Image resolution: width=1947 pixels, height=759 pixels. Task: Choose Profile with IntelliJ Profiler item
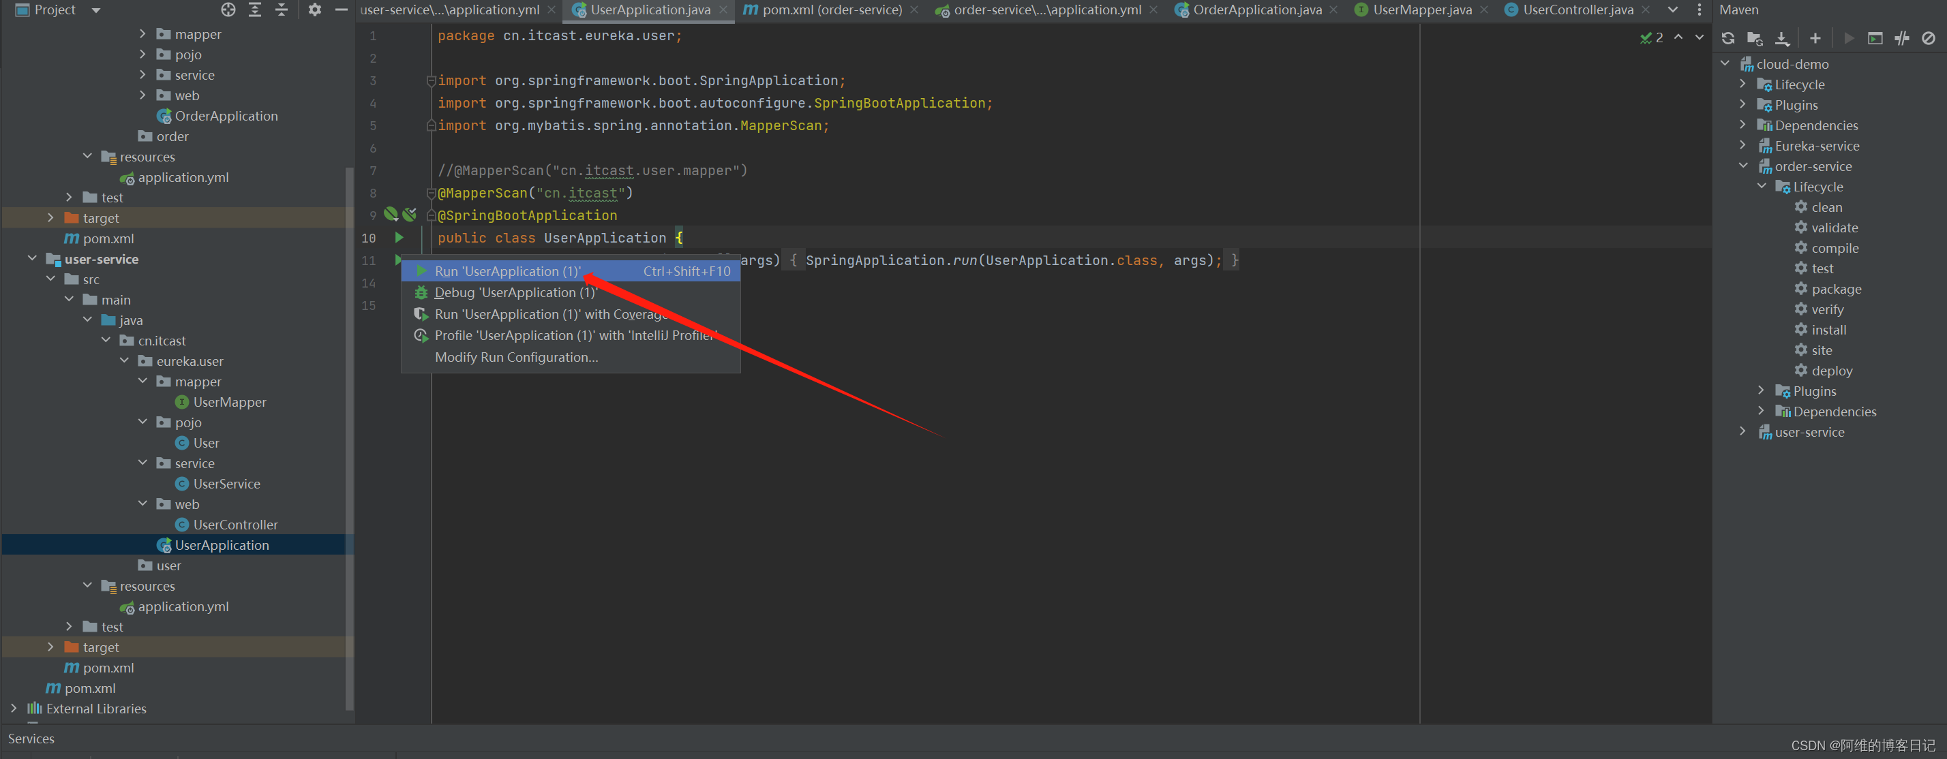571,335
